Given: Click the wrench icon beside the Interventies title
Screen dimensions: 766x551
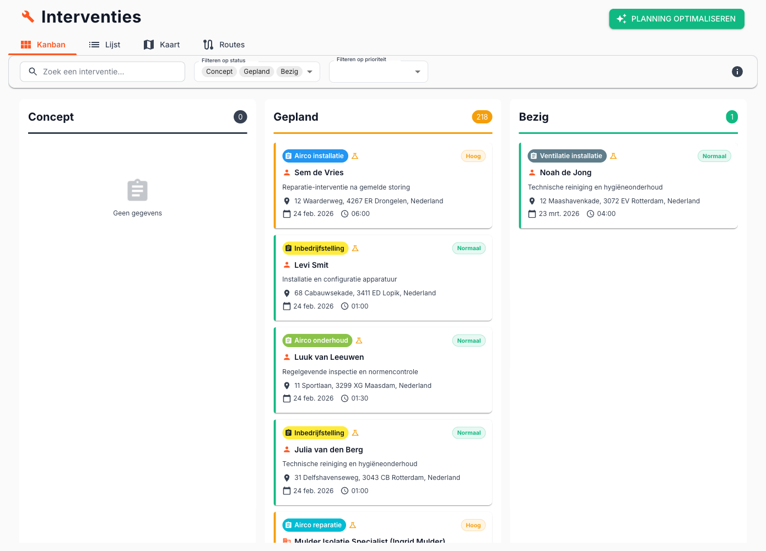Looking at the screenshot, I should click(x=28, y=17).
